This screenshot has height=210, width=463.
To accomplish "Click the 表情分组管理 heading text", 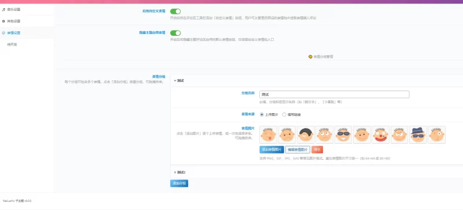I will tap(323, 57).
